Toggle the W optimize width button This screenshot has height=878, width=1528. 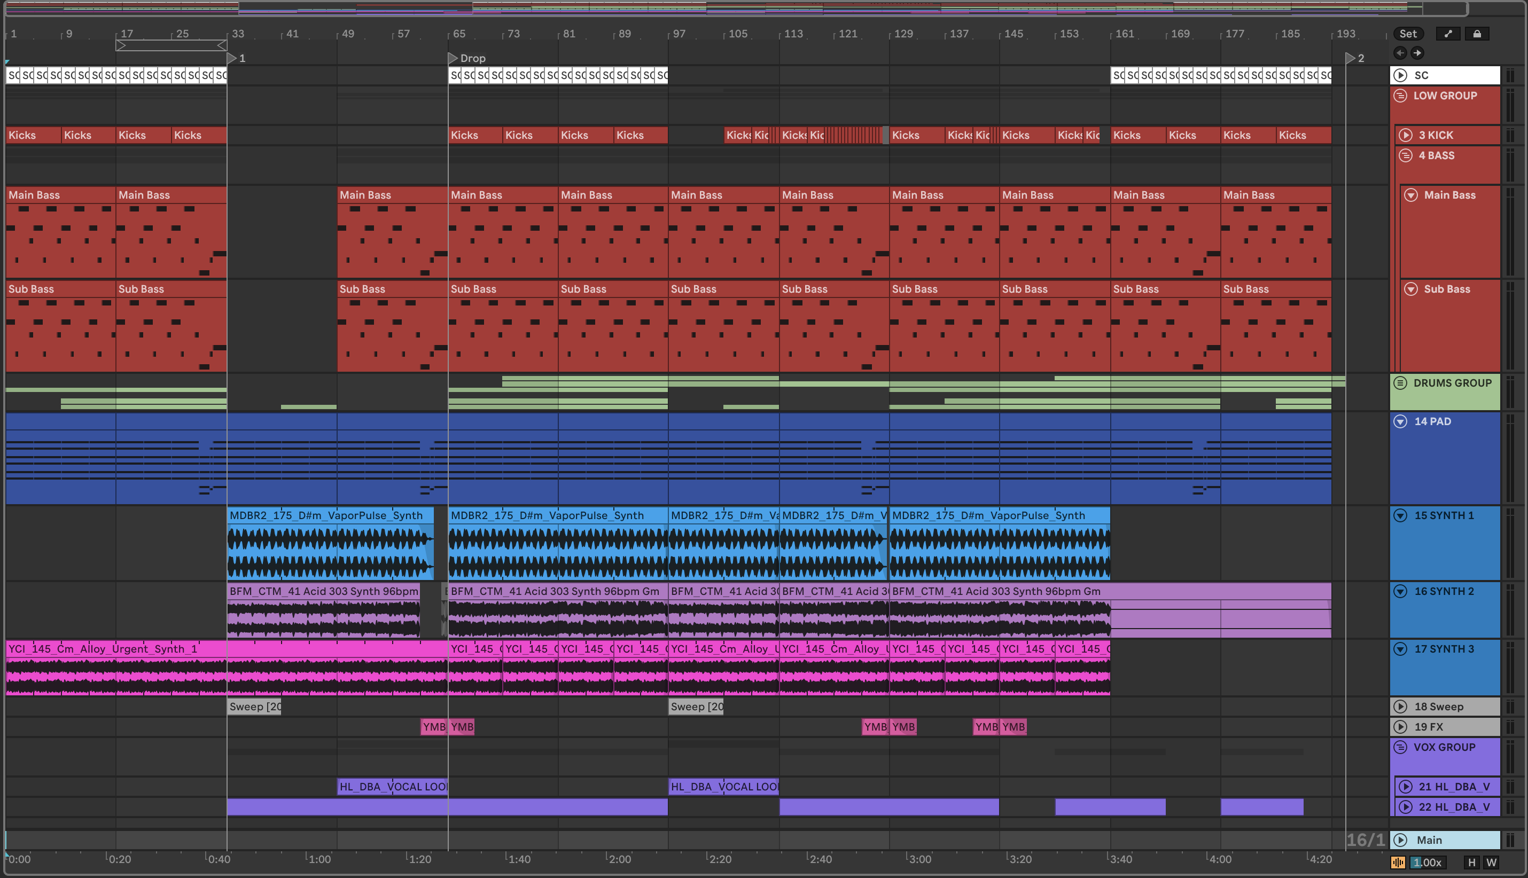(x=1491, y=863)
